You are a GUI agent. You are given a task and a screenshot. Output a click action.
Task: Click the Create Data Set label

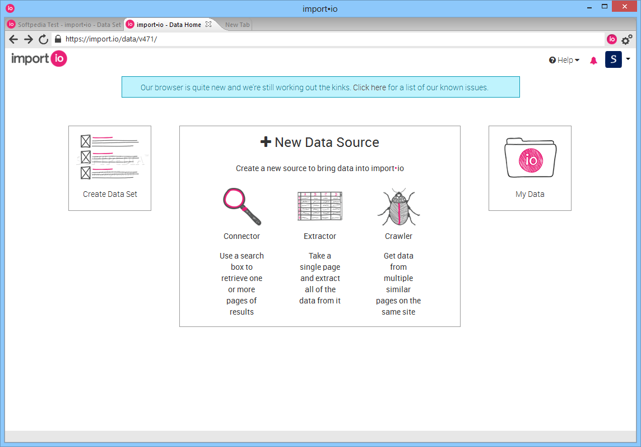click(110, 194)
